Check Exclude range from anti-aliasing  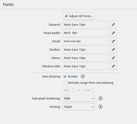click(65, 83)
